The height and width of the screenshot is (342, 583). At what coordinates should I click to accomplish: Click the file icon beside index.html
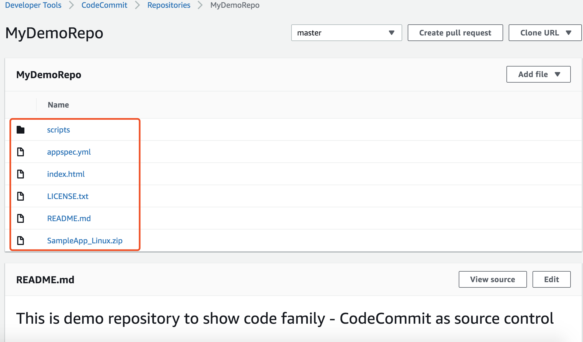21,174
